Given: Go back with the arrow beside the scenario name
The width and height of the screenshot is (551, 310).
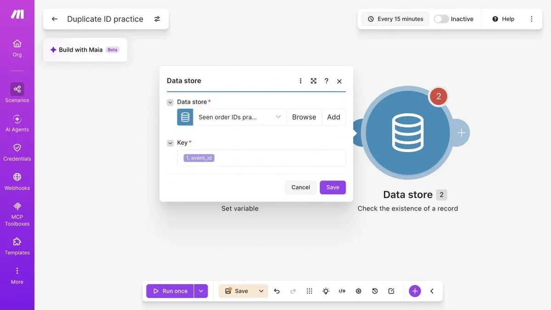Looking at the screenshot, I should 55,19.
